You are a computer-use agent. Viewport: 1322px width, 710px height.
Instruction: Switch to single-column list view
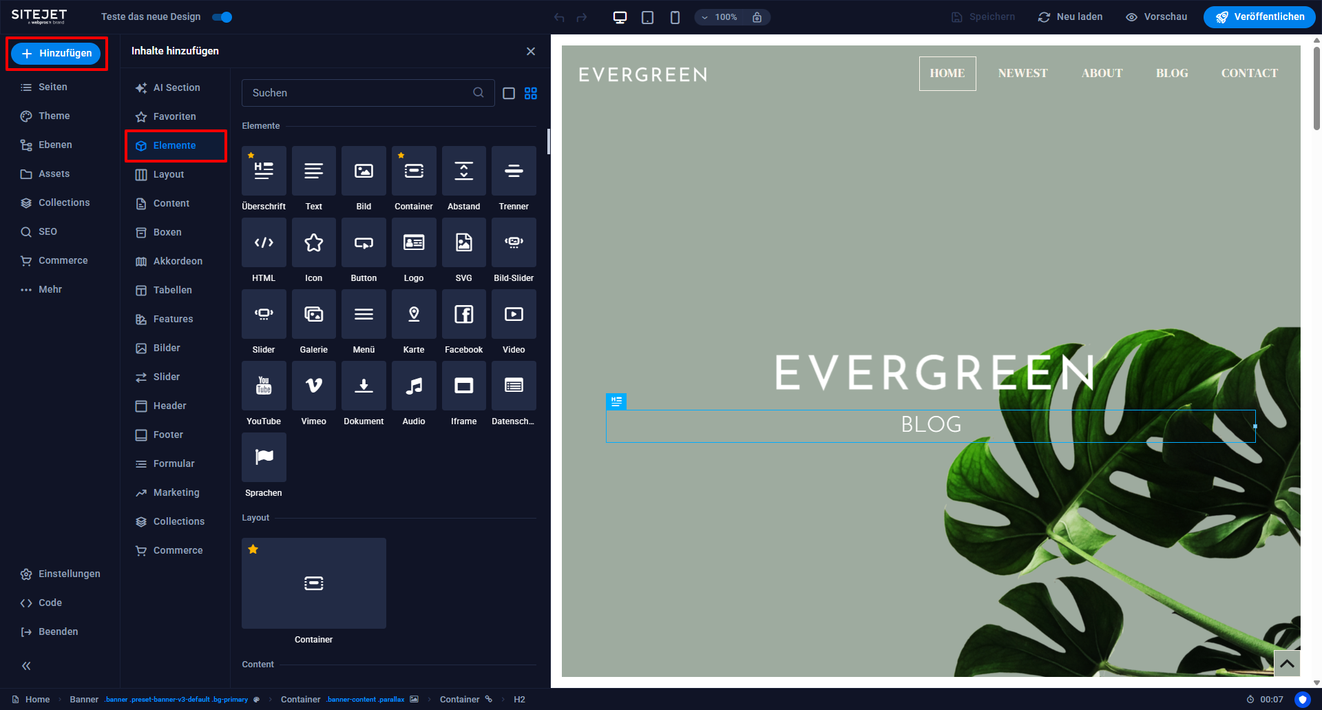[x=509, y=93]
